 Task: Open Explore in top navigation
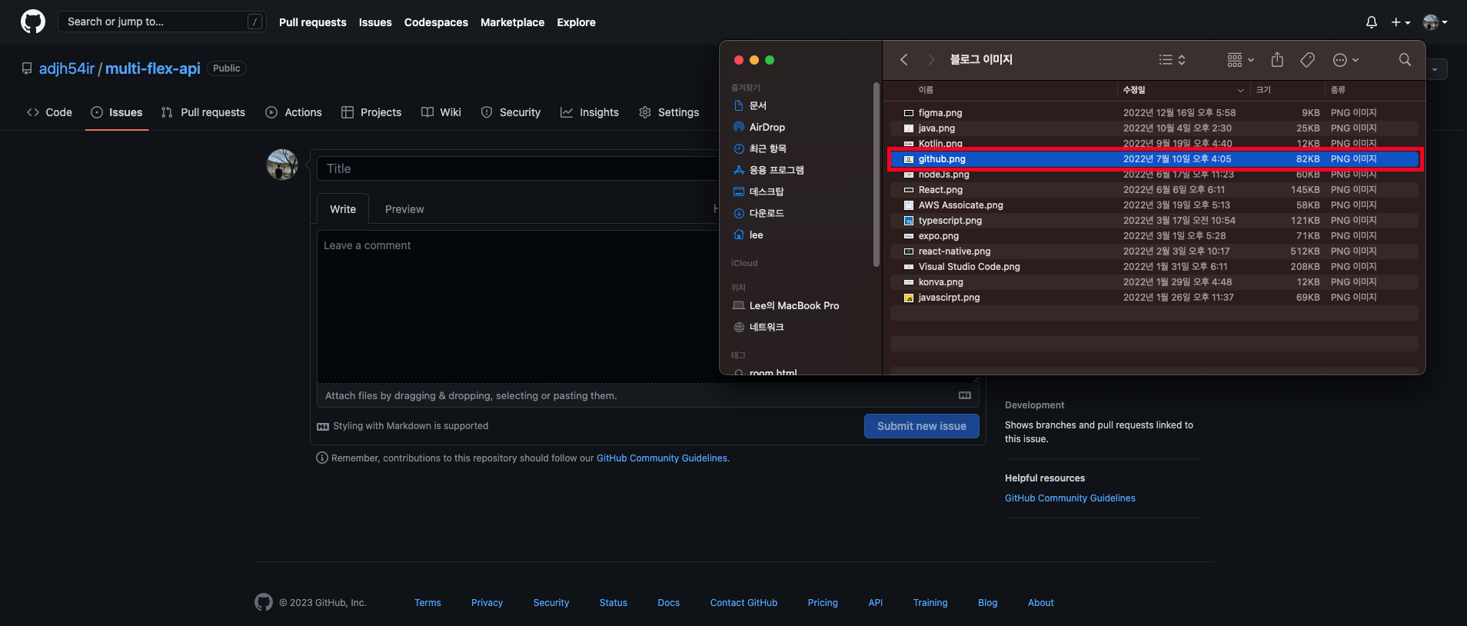click(577, 22)
